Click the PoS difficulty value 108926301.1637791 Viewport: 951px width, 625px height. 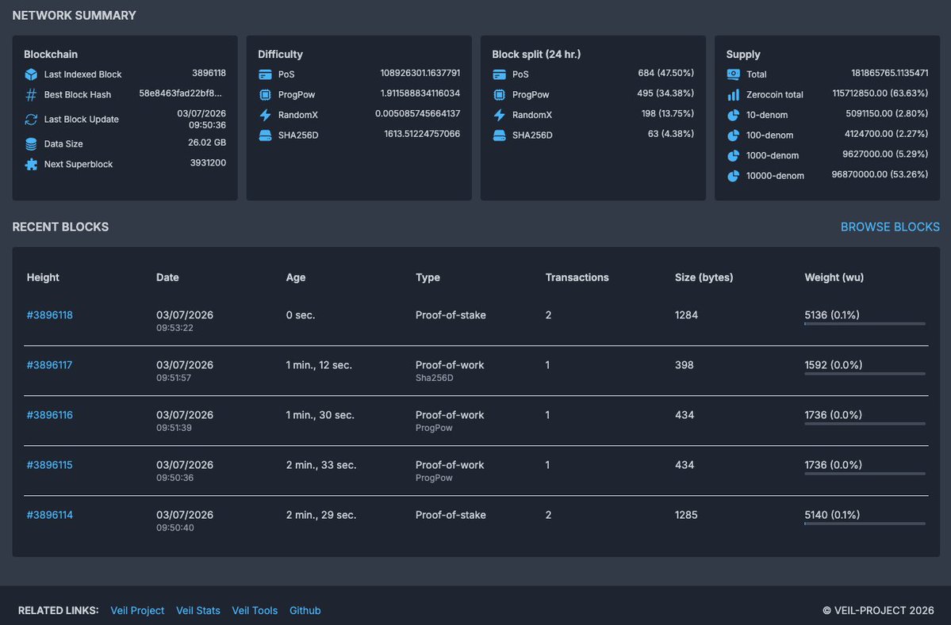point(420,73)
